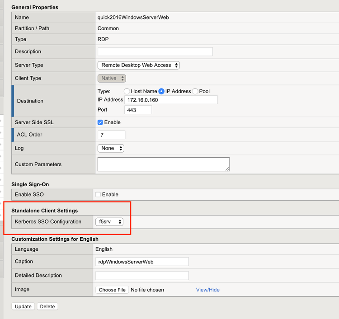Screen dimensions: 339x319
Task: Open the Kerberos SSO Configuration dropdown
Action: (109, 222)
